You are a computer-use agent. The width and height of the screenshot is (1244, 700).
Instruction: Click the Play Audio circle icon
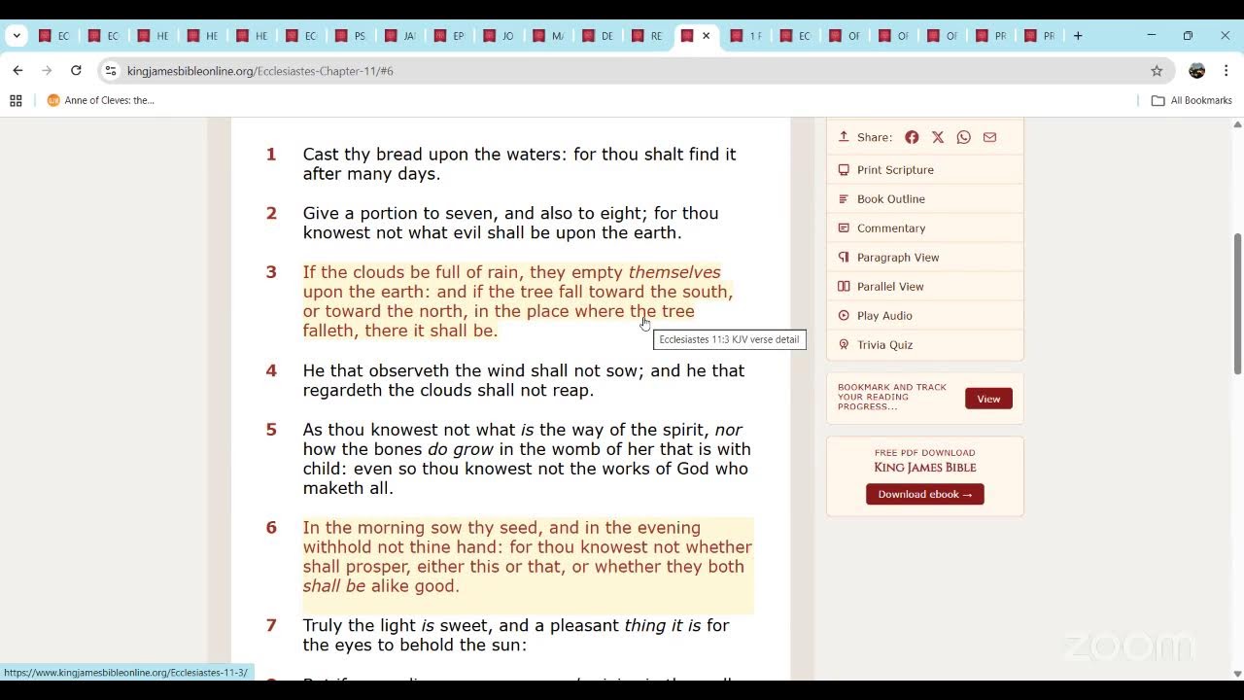(x=844, y=315)
